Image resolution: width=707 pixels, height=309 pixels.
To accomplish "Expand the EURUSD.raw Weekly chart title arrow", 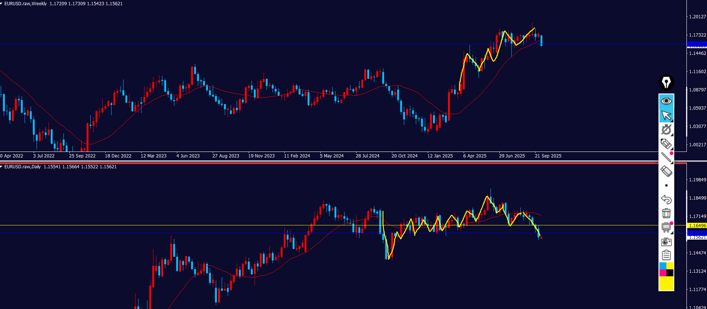I will [x=1, y=4].
